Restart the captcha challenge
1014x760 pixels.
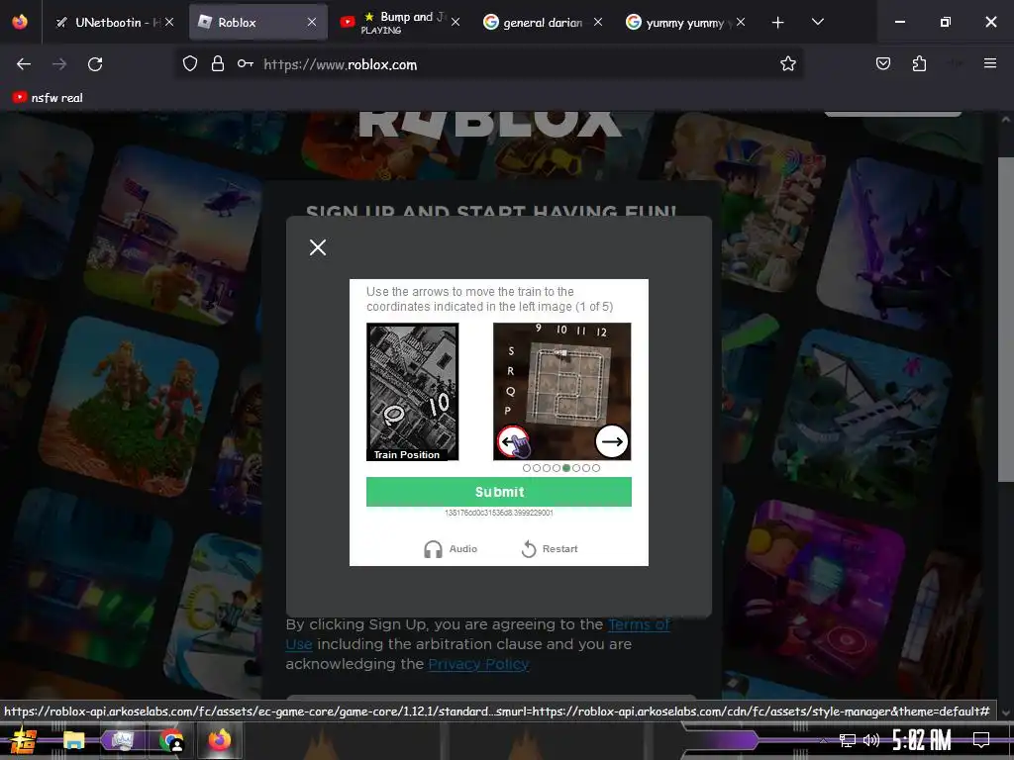point(550,548)
